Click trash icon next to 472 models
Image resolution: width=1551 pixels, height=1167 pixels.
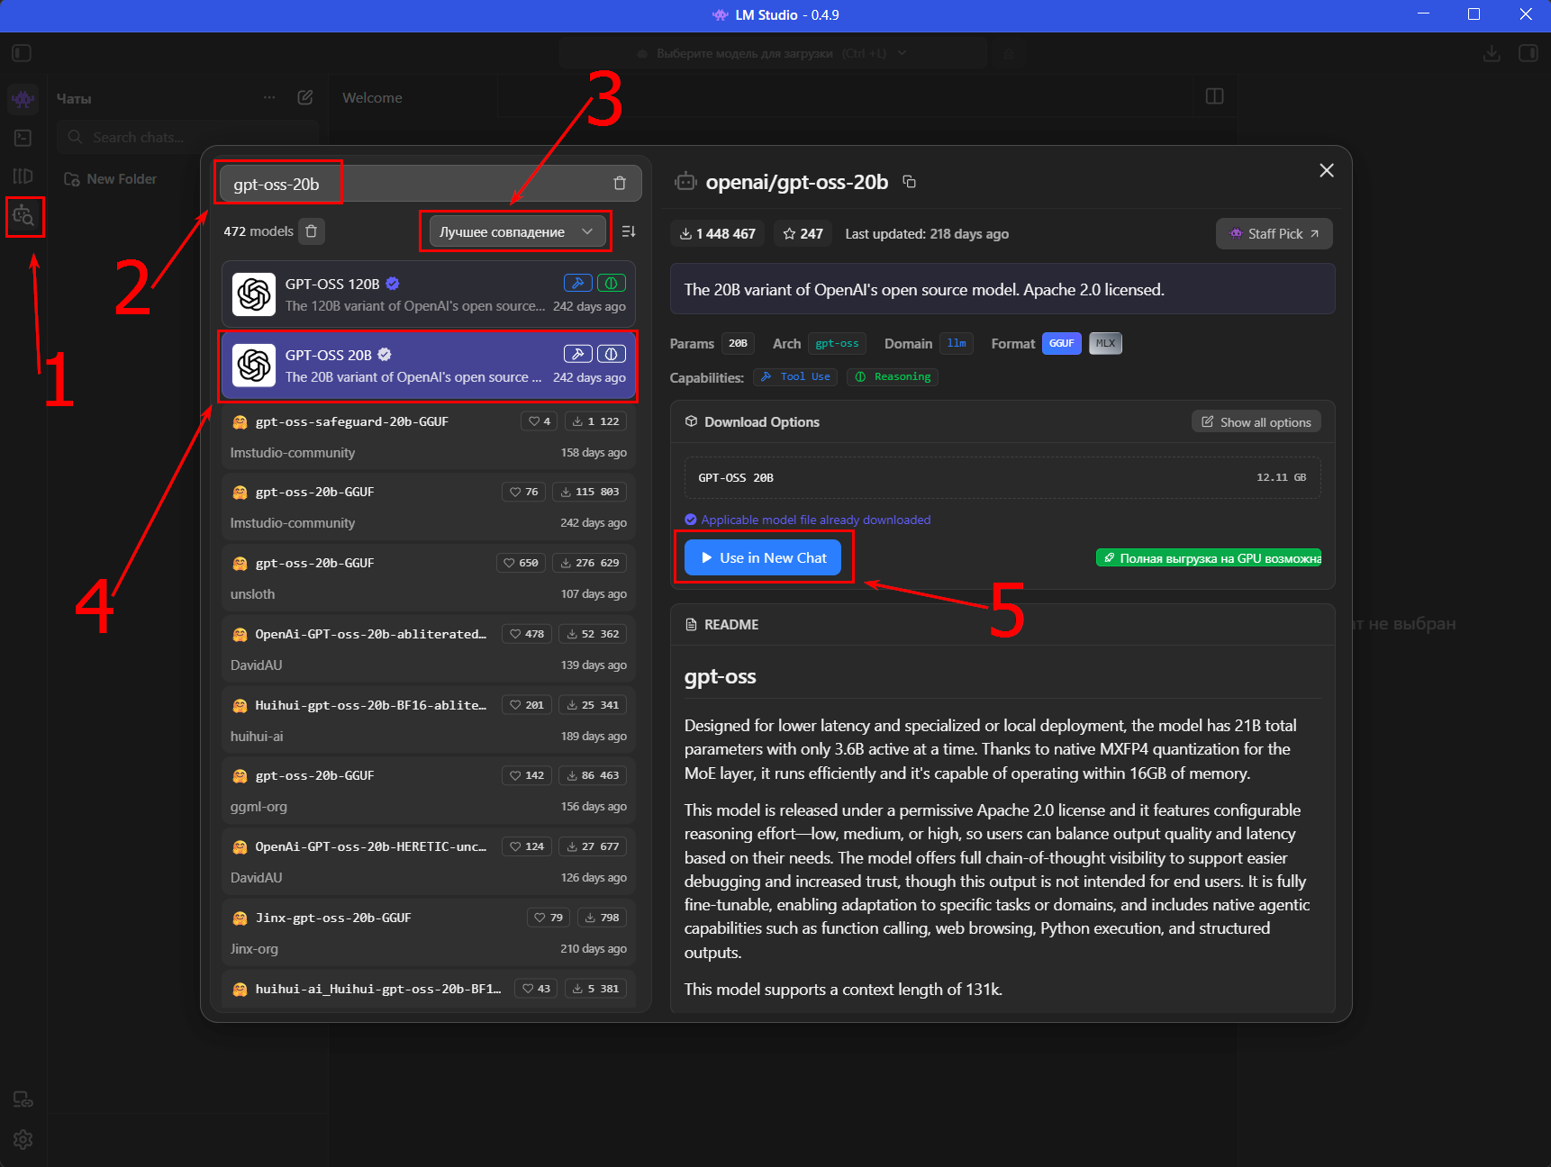click(x=312, y=231)
